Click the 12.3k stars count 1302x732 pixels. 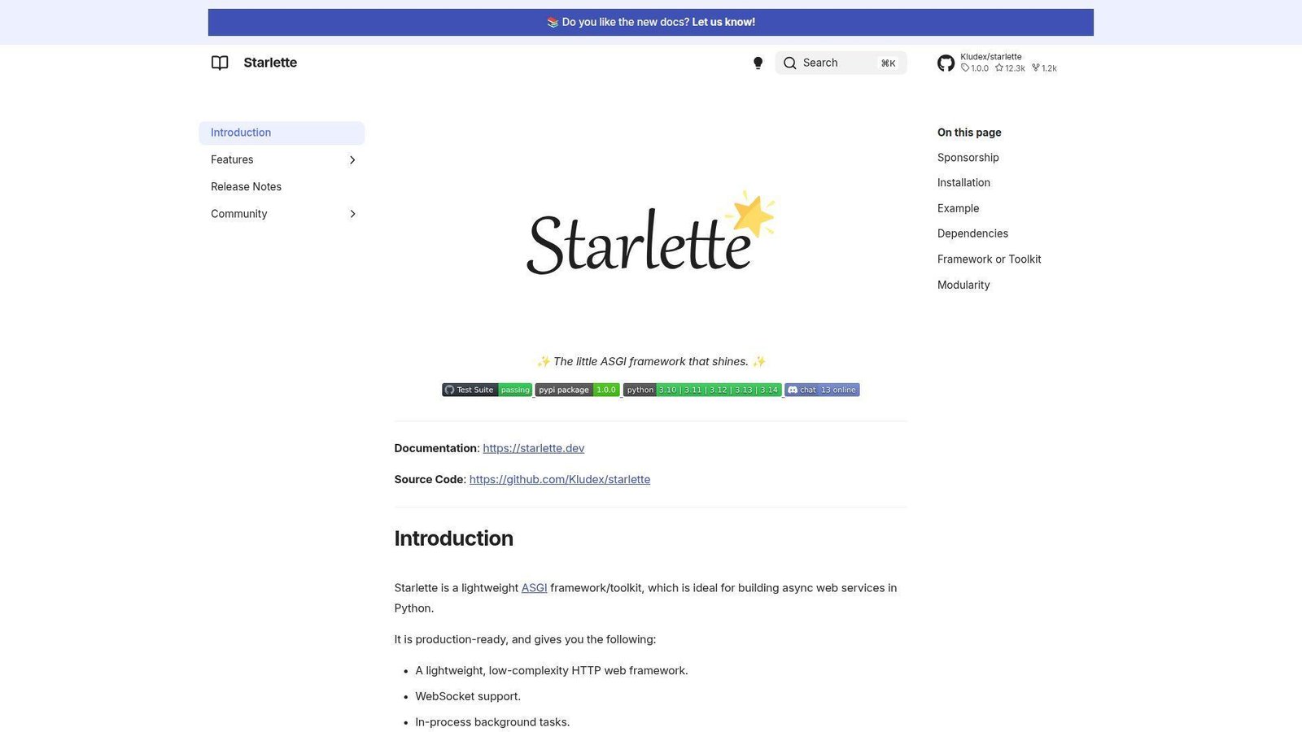coord(1010,68)
